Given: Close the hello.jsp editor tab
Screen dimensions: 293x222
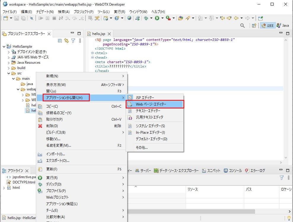Looking at the screenshot, I should click(x=109, y=34).
